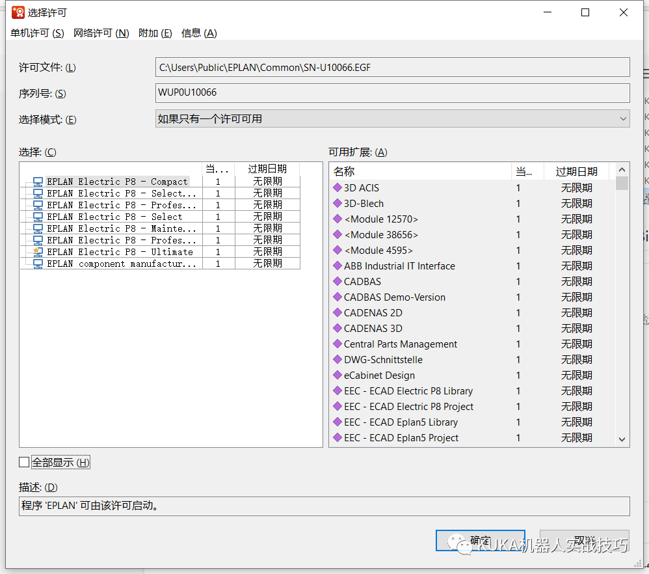Screen dimensions: 649x574
Task: Click the diamond icon beside <Module 12570>
Action: (x=338, y=219)
